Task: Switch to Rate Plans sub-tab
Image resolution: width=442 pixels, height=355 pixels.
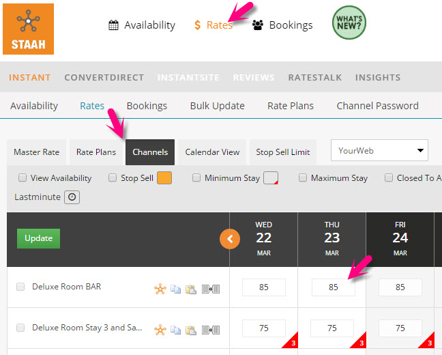Action: click(96, 152)
